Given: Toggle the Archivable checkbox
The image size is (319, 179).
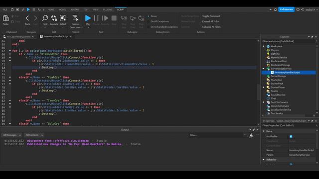Looking at the screenshot, I should [291, 137].
